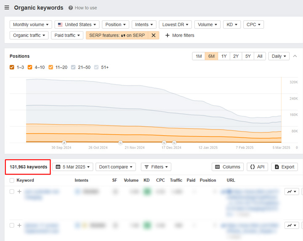
Task: Open the Intents filter dropdown
Action: click(x=144, y=24)
